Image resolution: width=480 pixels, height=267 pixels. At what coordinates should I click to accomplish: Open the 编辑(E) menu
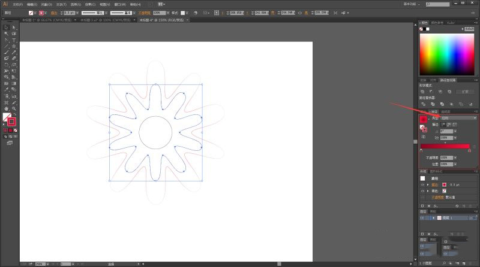32,5
